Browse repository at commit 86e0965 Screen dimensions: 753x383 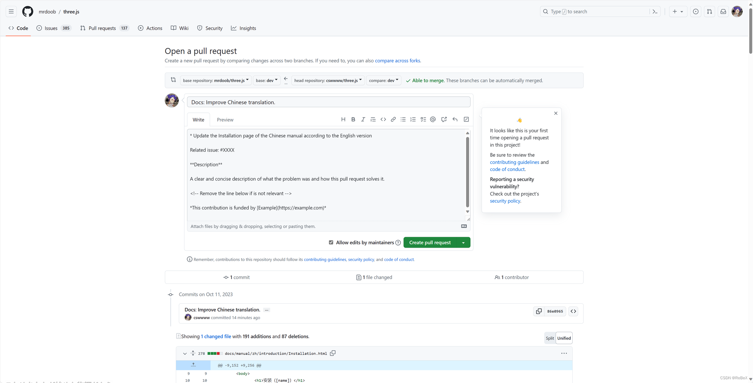573,311
